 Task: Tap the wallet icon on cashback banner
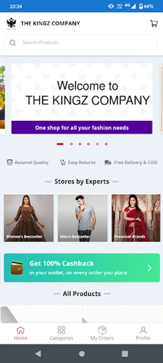click(17, 268)
